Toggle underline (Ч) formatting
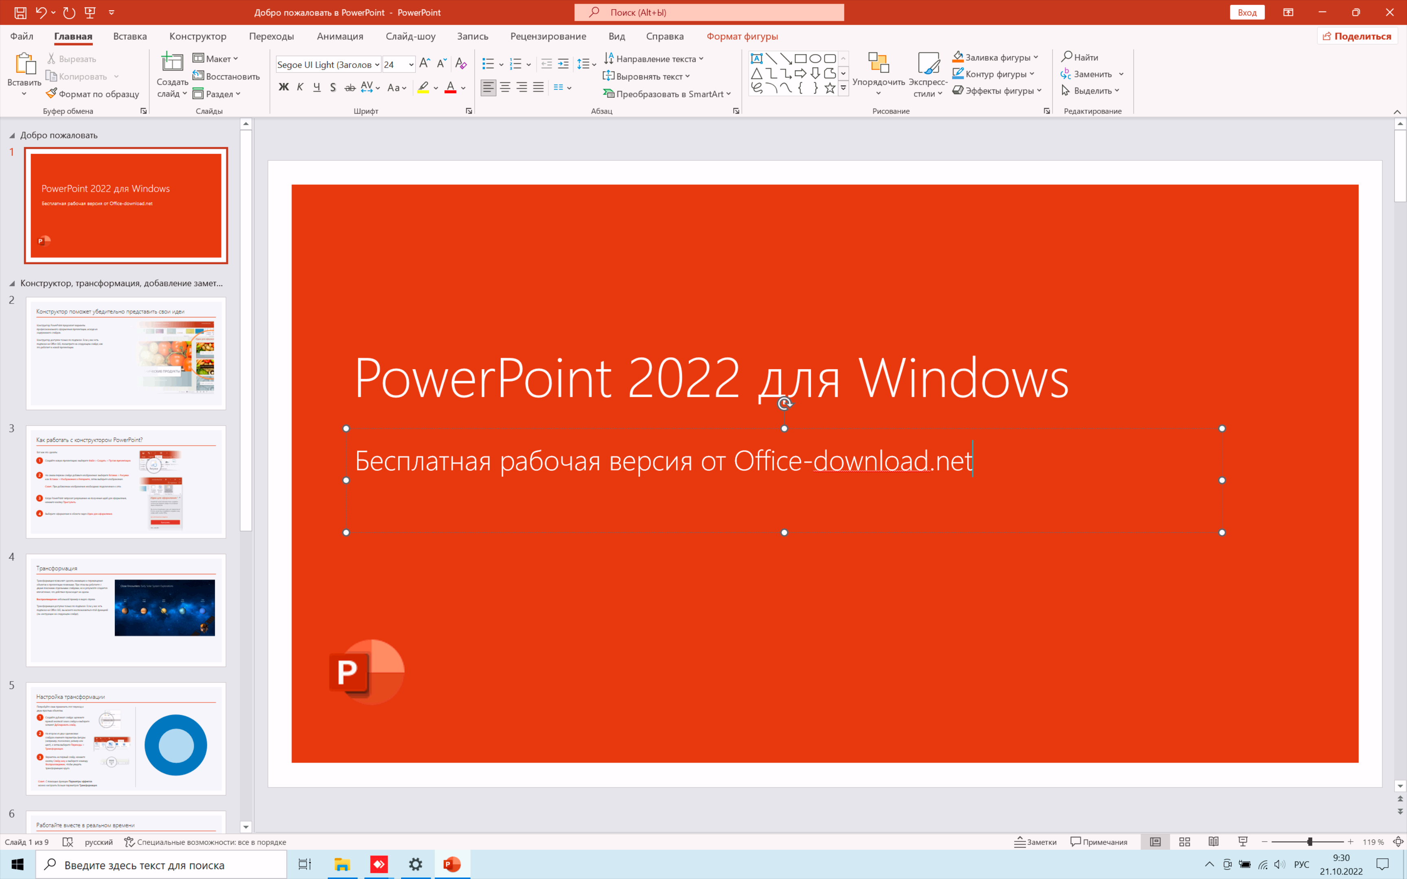 click(x=317, y=87)
